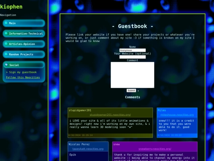Click the Navigation label in the sidebar

tap(8, 15)
